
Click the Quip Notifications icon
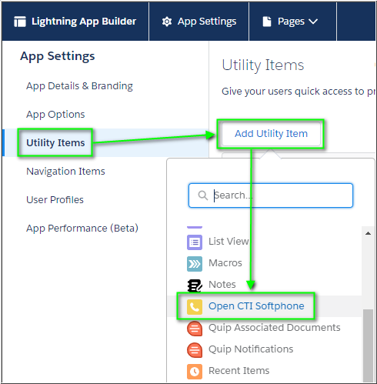pyautogui.click(x=195, y=350)
